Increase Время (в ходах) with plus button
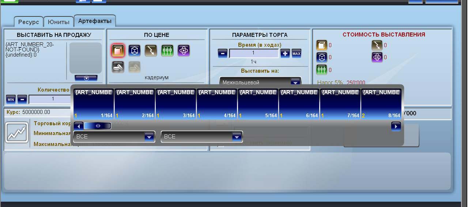Viewport: 468px width, 207px height. pos(285,53)
